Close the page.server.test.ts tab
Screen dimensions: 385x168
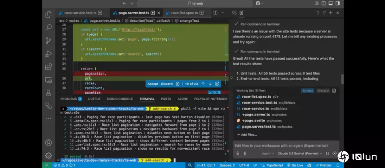coord(159,13)
